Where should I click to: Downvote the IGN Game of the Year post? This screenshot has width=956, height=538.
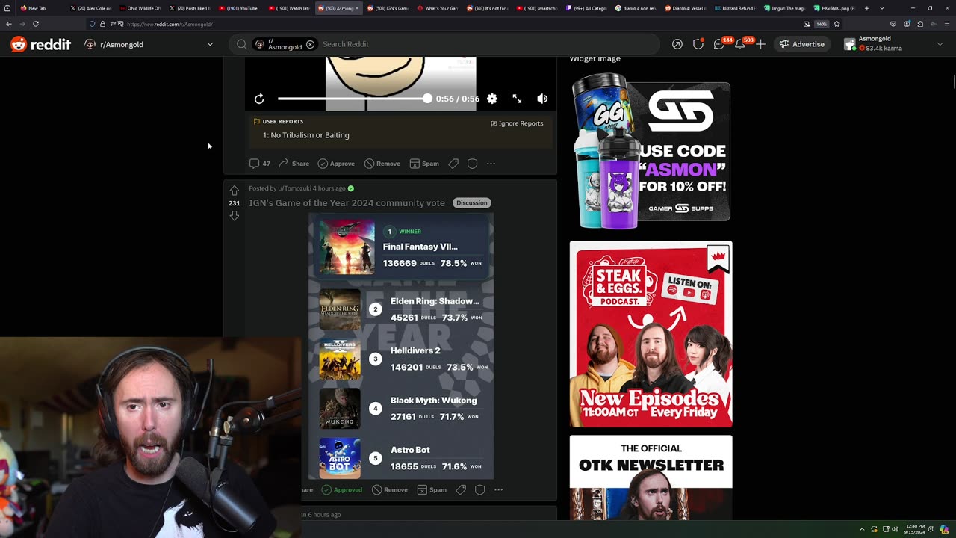point(235,216)
